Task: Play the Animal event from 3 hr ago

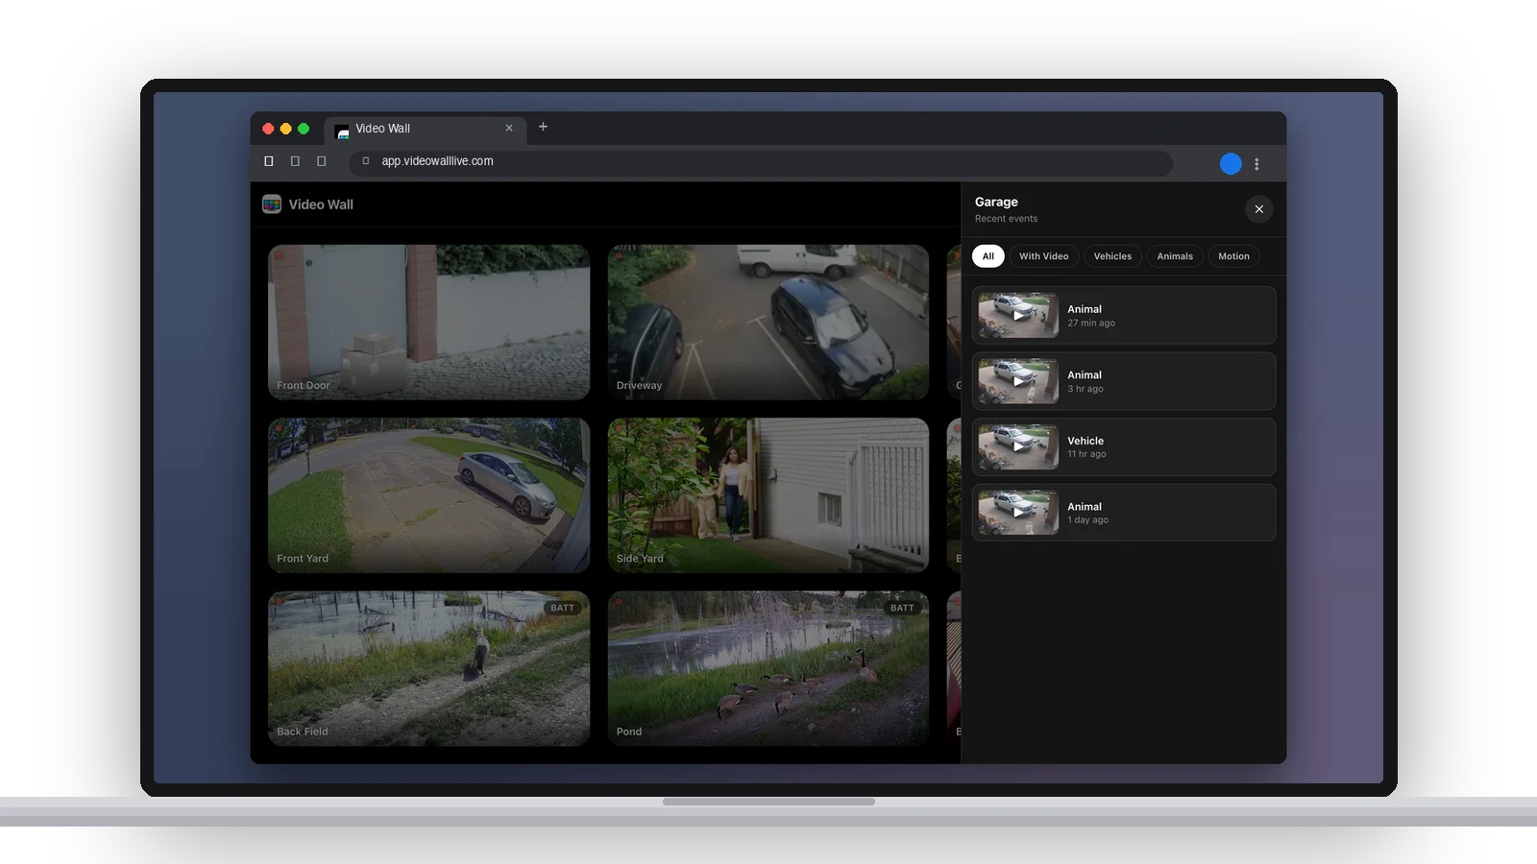Action: tap(1018, 381)
